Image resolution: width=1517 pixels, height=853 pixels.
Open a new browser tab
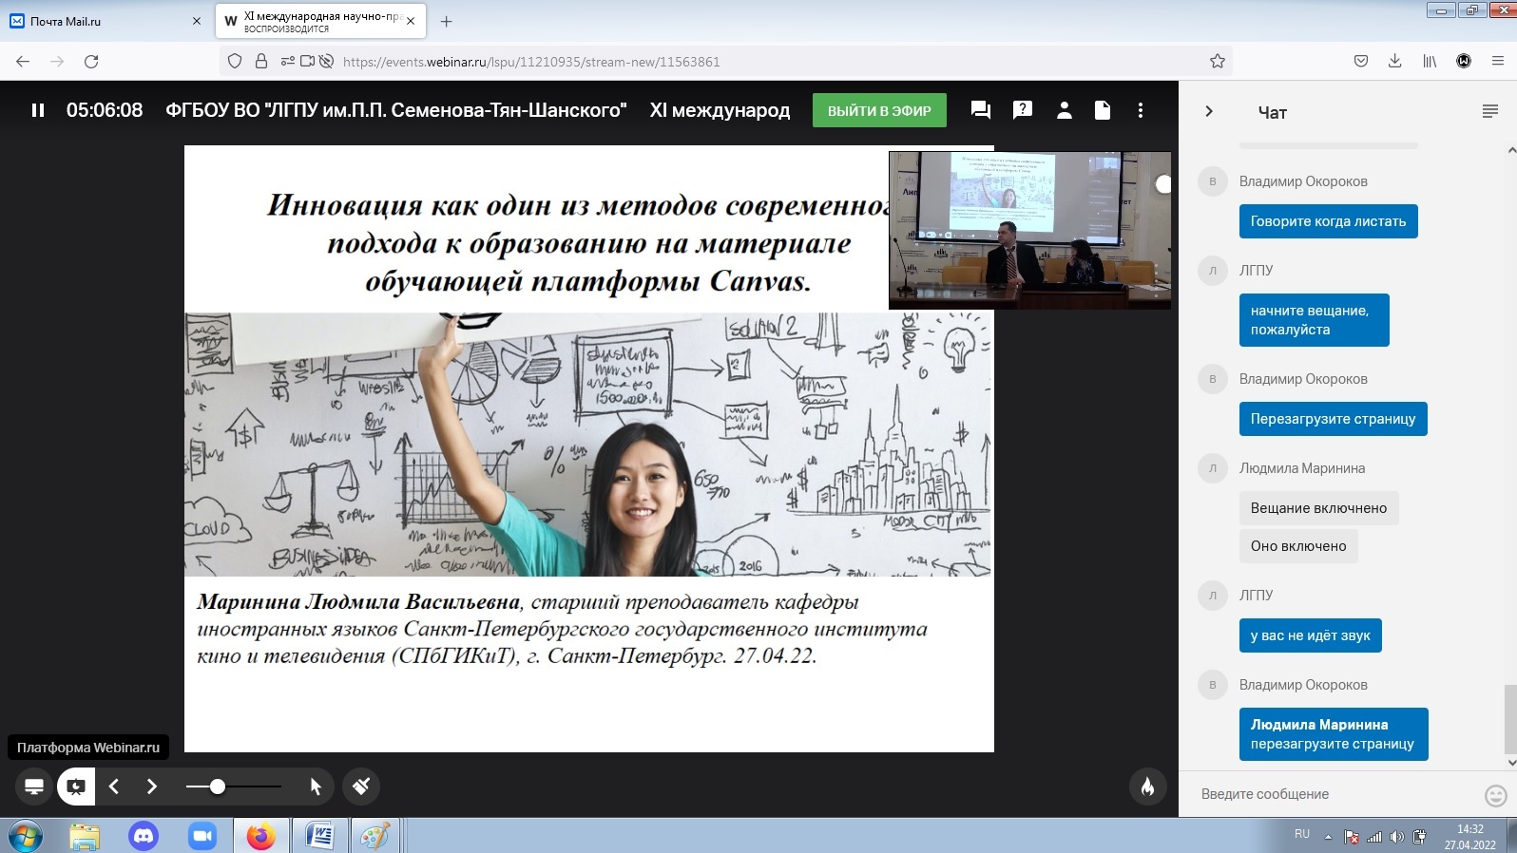coord(447,21)
